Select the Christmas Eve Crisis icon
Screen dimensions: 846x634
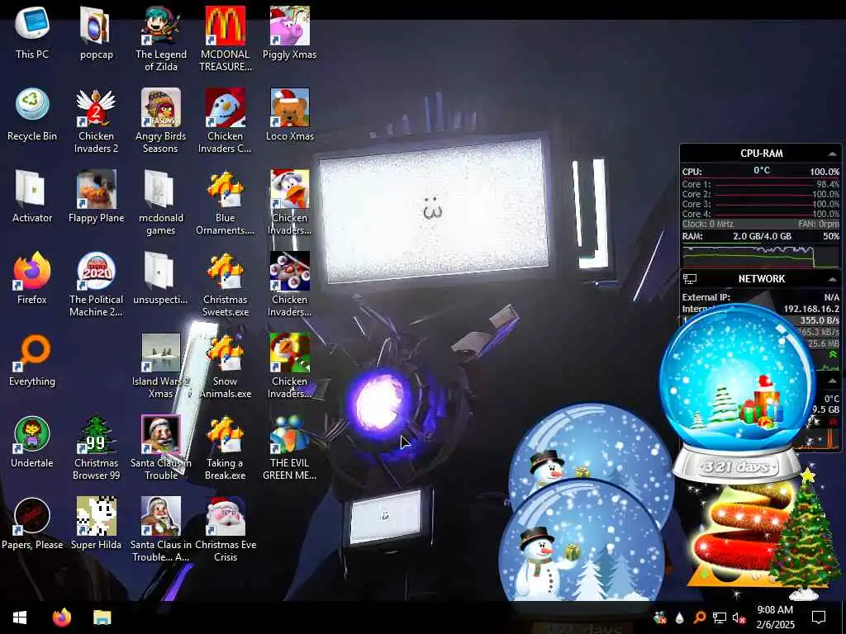click(x=226, y=529)
